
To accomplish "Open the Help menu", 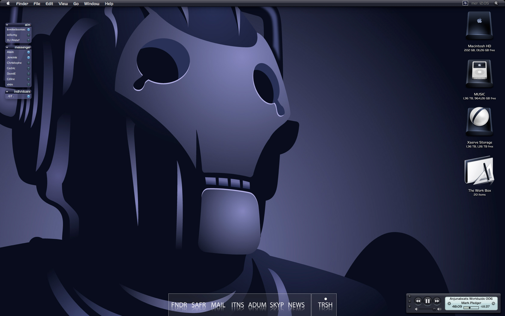I will [x=109, y=4].
